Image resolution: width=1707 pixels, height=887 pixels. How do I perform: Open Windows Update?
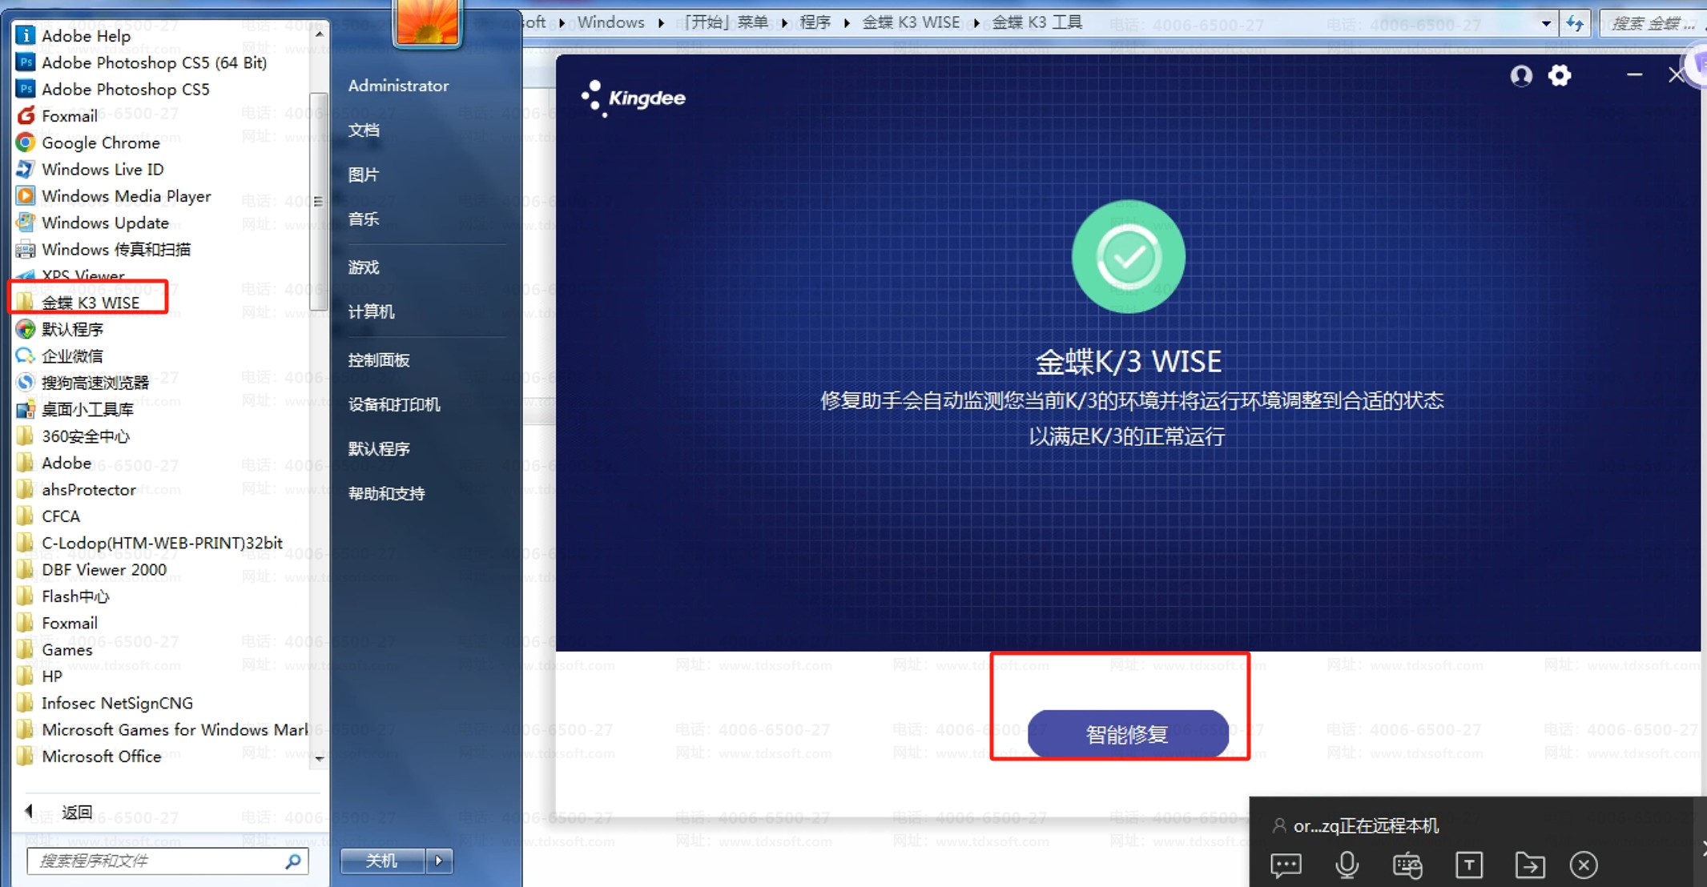105,223
